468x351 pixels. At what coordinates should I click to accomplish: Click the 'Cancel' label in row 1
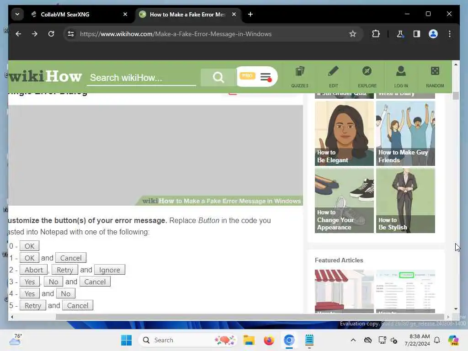coord(71,258)
